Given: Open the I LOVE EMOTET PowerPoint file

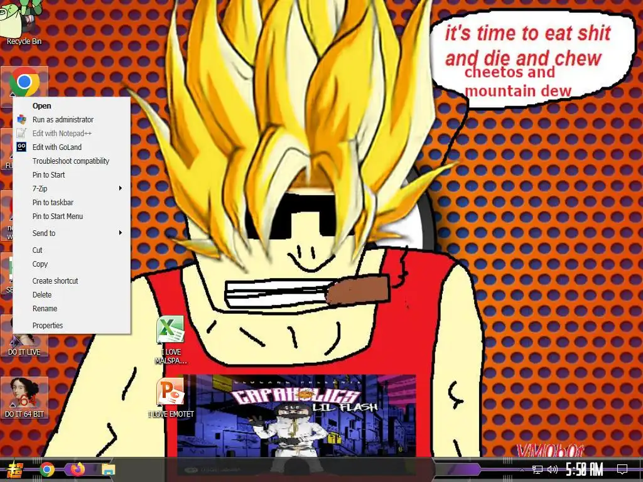Looking at the screenshot, I should (x=171, y=397).
